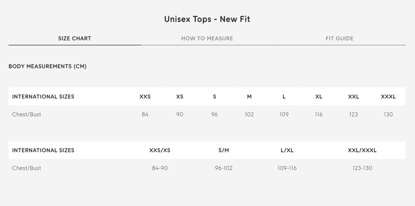Select the XXL/XXXL combined size header
This screenshot has height=206, width=415.
tap(362, 150)
